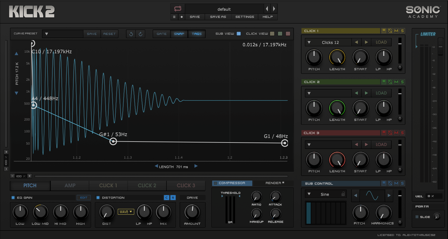Enable keytracking icon on Click 1
The height and width of the screenshot is (239, 448).
[x=384, y=31]
